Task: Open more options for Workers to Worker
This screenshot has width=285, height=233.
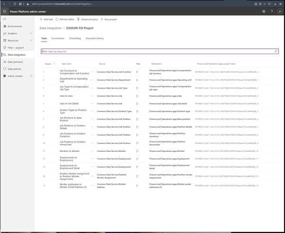Action: (x=92, y=151)
